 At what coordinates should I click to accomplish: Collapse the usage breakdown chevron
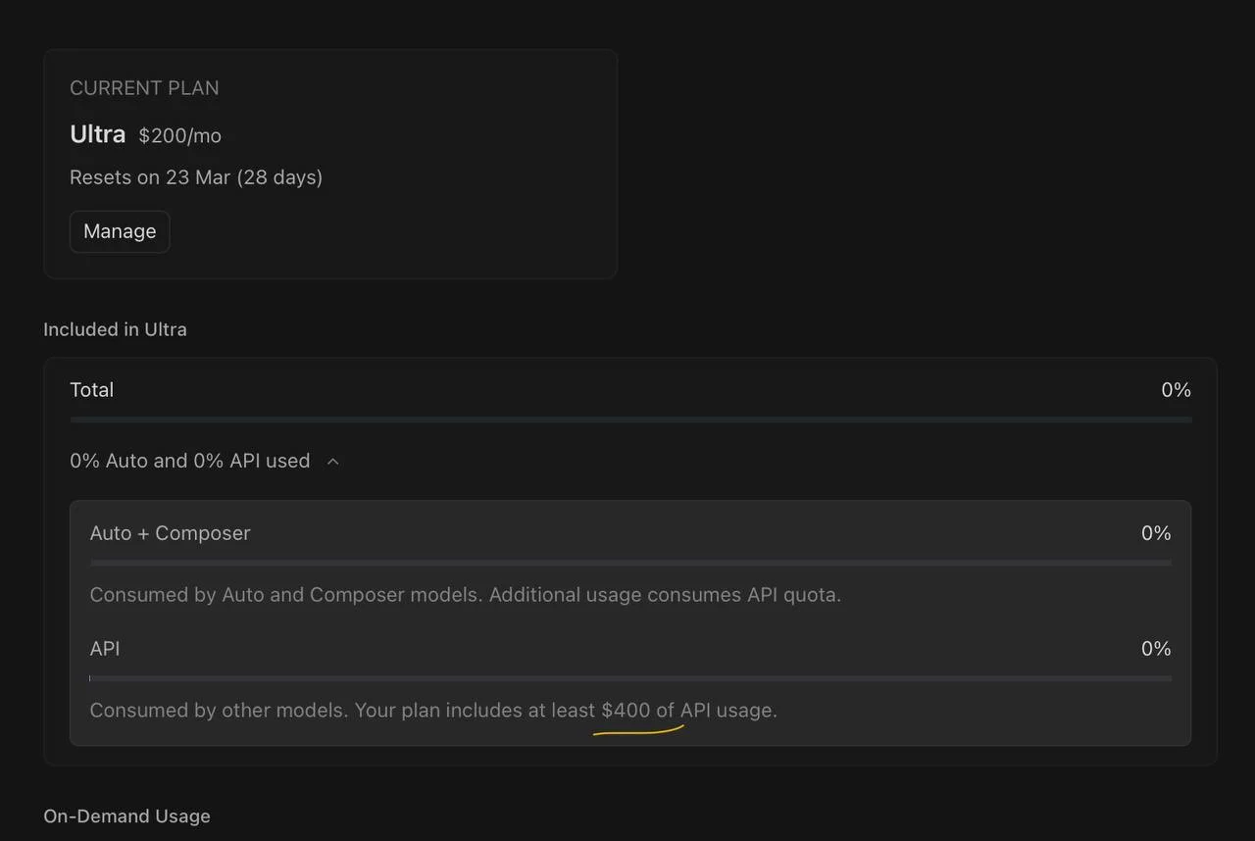(x=333, y=462)
